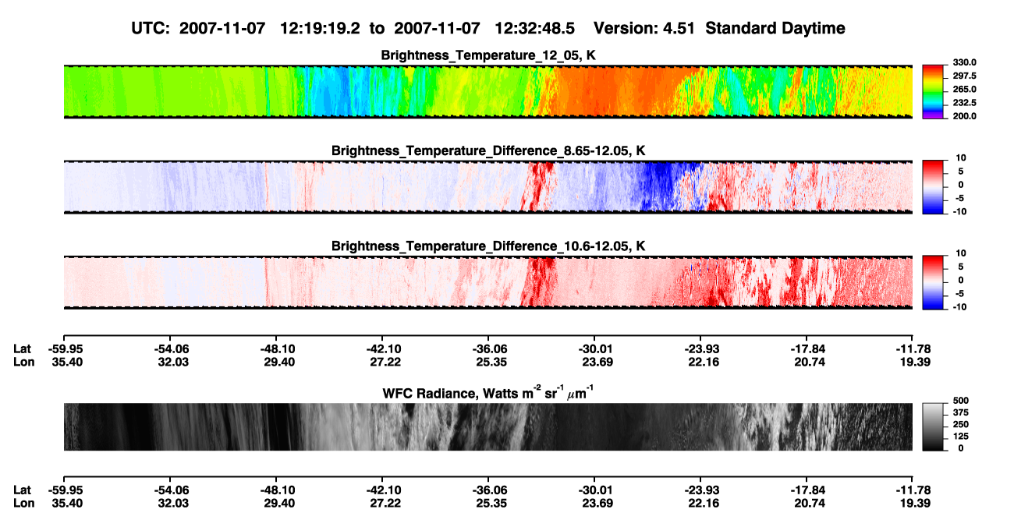1014x520 pixels.
Task: Click the 125 tick on WFC colorbar
Action: coord(962,436)
